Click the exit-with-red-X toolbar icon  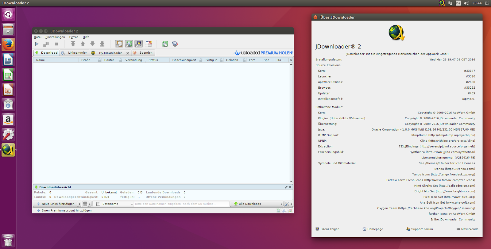(149, 44)
